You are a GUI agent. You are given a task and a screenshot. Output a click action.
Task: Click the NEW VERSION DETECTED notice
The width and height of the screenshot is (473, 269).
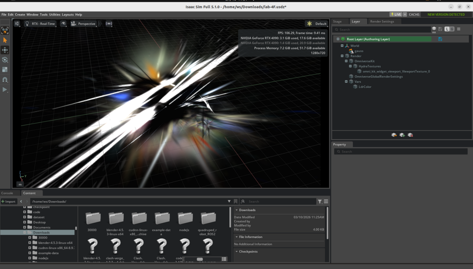pyautogui.click(x=446, y=15)
